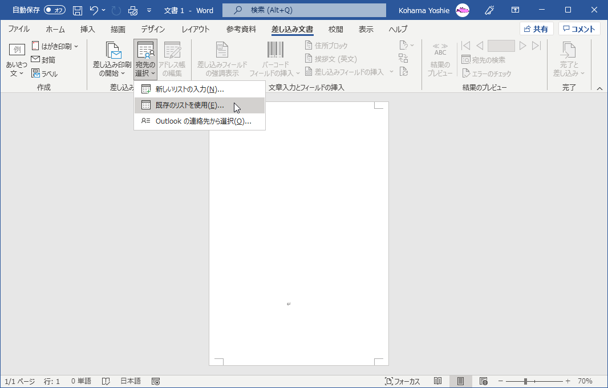Click the redo icon in title bar
Viewport: 608px width, 388px height.
tap(116, 10)
